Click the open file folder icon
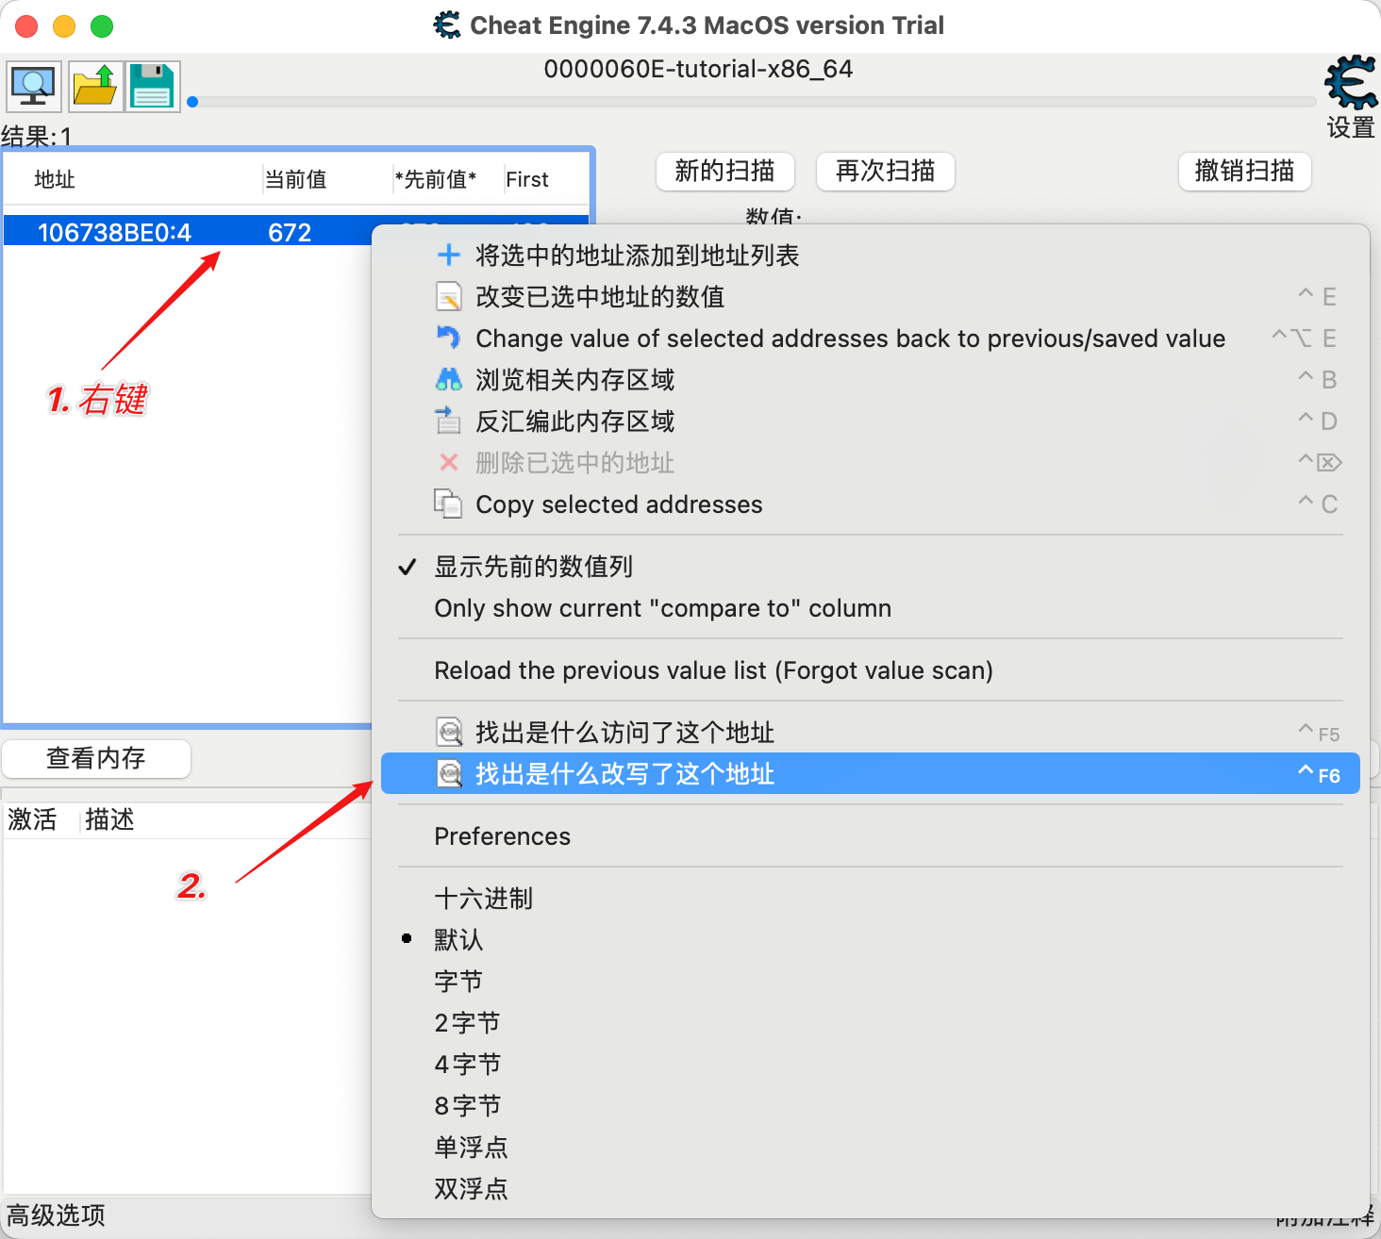This screenshot has height=1239, width=1381. (95, 87)
